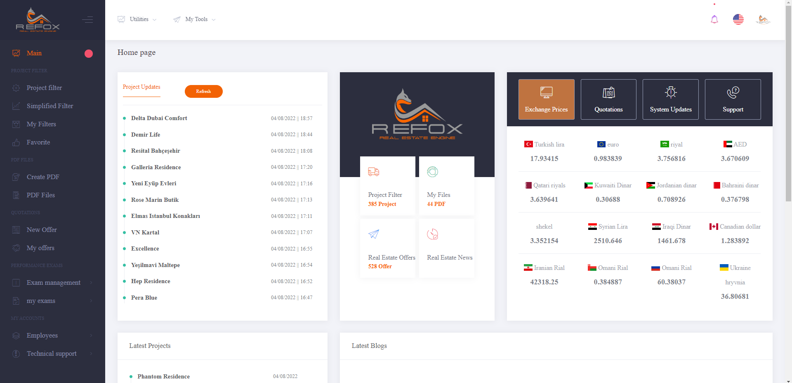Open the New Offer icon
The image size is (792, 383).
click(16, 230)
